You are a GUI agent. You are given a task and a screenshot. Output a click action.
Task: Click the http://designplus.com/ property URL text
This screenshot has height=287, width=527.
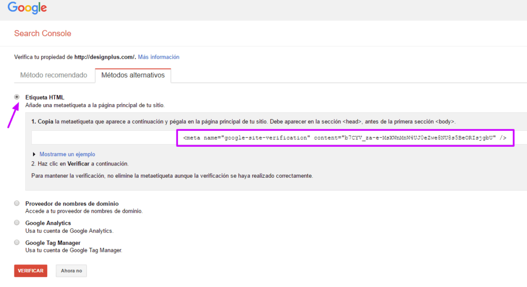tap(105, 57)
